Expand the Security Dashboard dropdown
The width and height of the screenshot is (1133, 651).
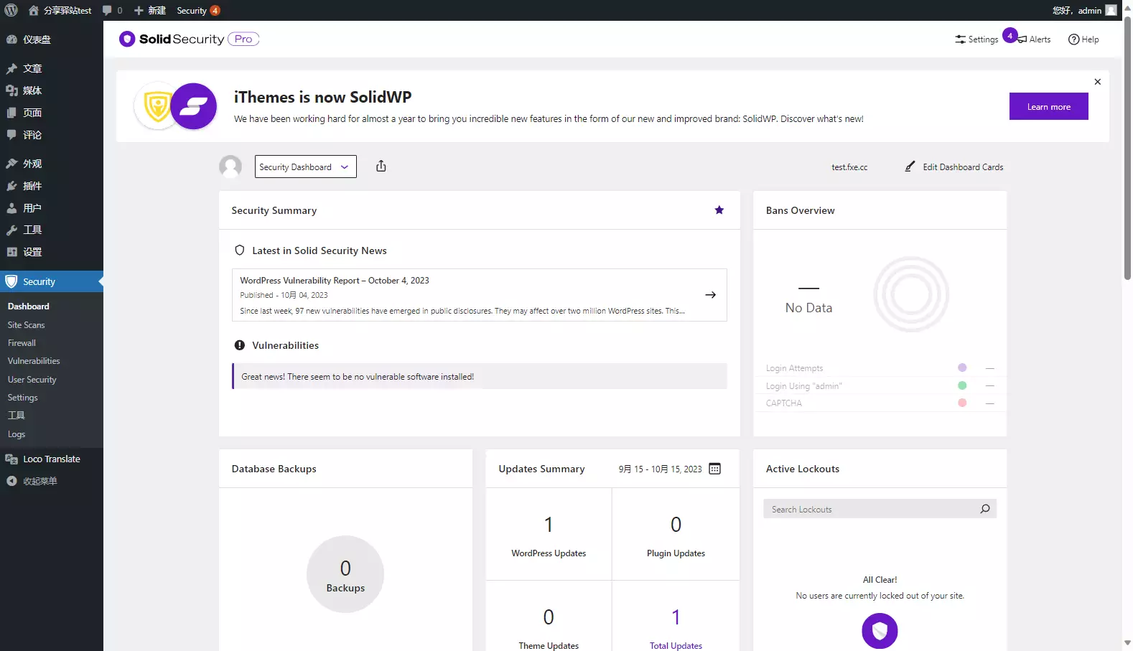(305, 167)
